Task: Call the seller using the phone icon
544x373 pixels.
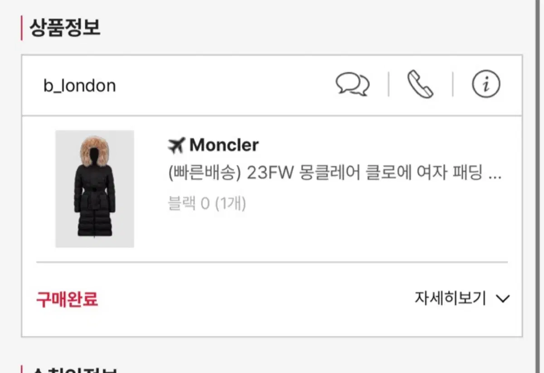Action: (x=420, y=85)
